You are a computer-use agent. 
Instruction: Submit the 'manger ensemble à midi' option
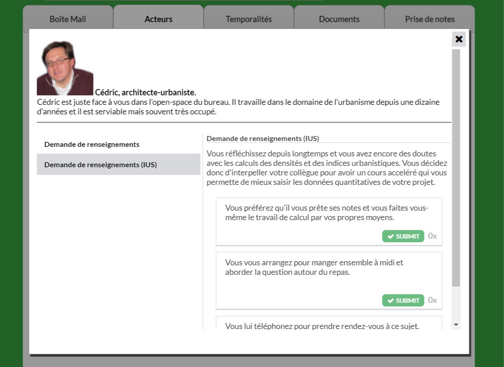tap(403, 301)
